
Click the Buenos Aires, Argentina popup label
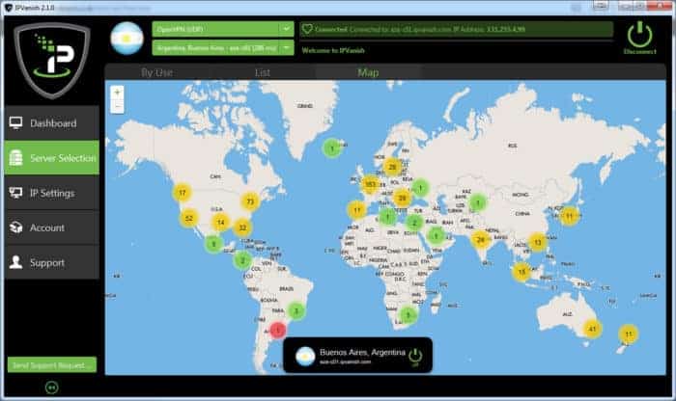pyautogui.click(x=362, y=353)
